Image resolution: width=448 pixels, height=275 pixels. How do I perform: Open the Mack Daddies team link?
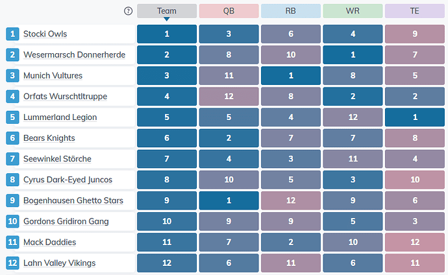[50, 242]
